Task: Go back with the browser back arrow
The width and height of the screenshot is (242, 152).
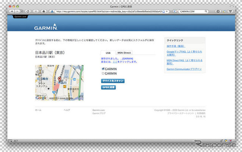Action: click(12, 11)
